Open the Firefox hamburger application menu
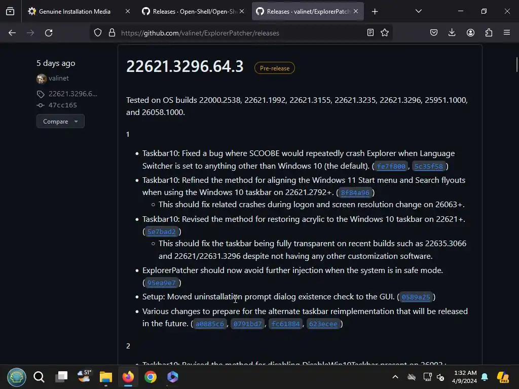The image size is (519, 389). tap(507, 32)
